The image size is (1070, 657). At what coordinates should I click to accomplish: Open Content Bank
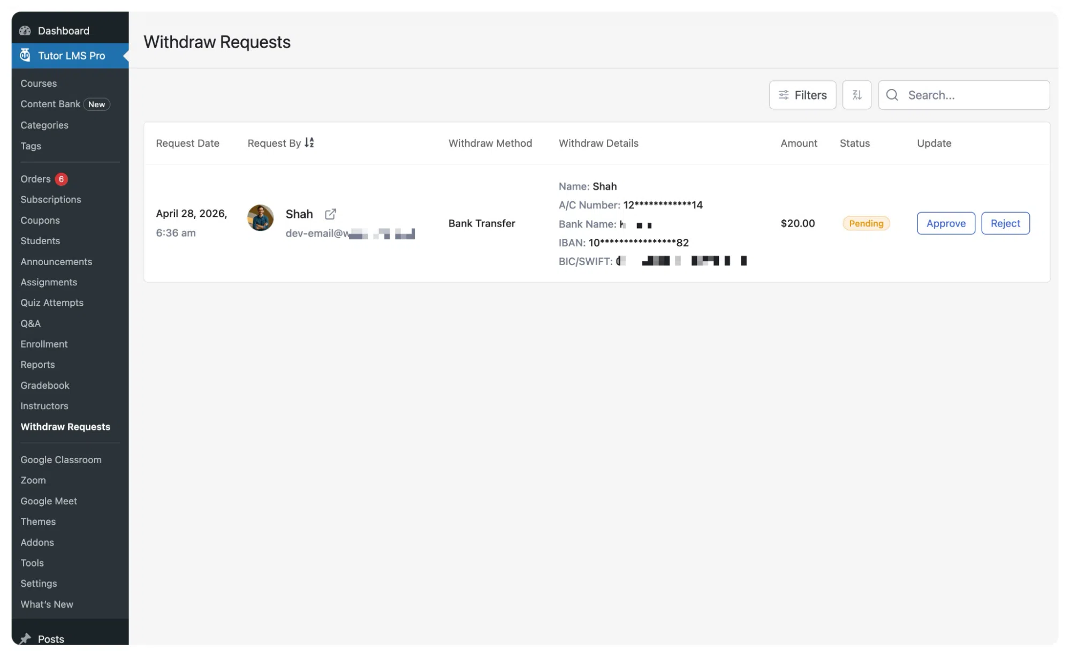(50, 104)
